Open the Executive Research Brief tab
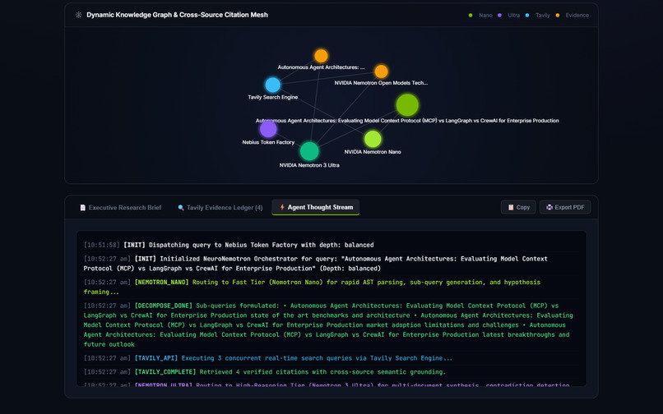This screenshot has height=414, width=663. pyautogui.click(x=121, y=208)
